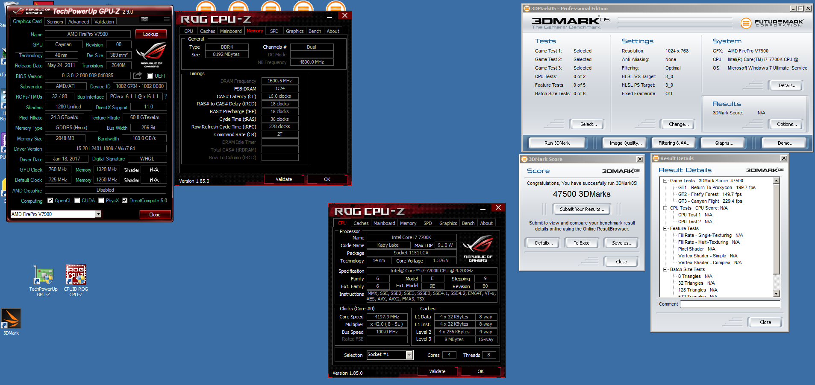Collapse the Batch Size Tests tree node
The height and width of the screenshot is (385, 815).
click(665, 269)
